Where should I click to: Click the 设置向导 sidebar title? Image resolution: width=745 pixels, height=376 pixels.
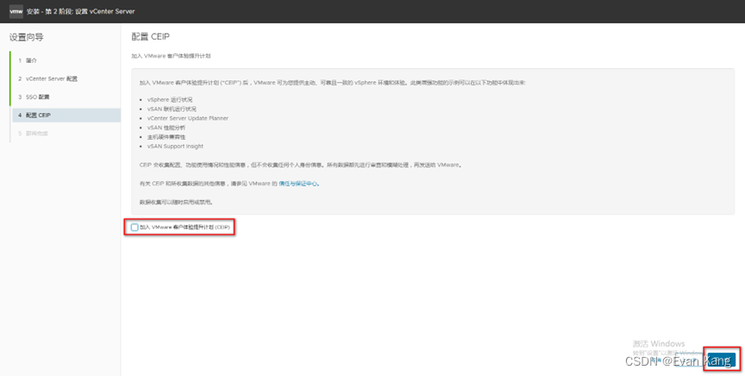click(27, 37)
